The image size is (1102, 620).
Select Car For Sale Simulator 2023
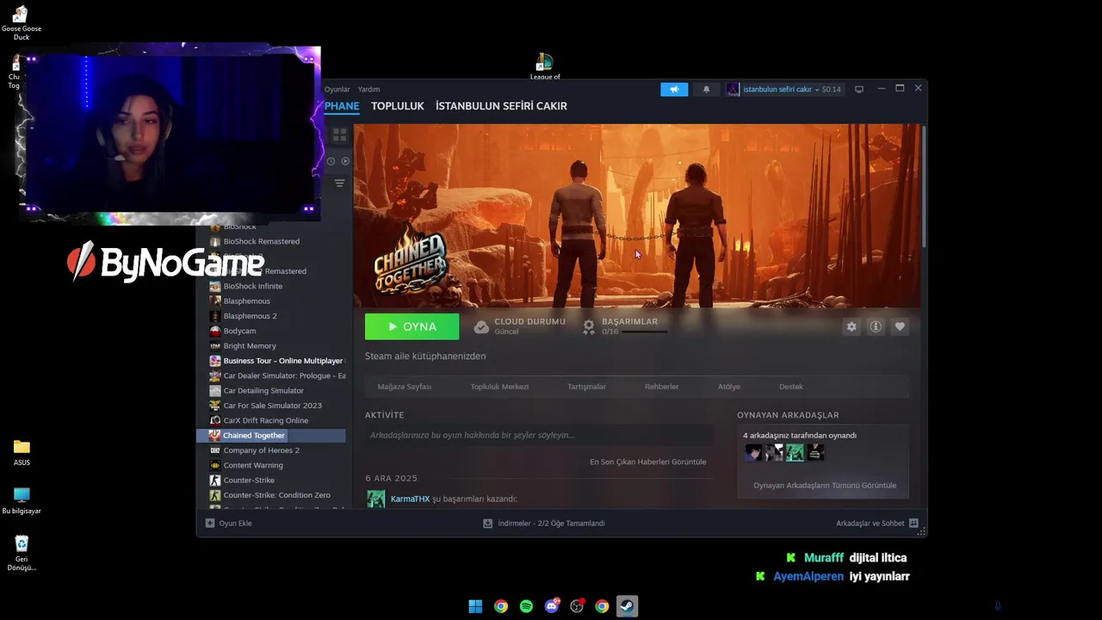point(271,406)
